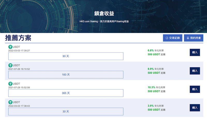Click the 10.3% 年化利率 text
The image size is (207, 118).
157,87
